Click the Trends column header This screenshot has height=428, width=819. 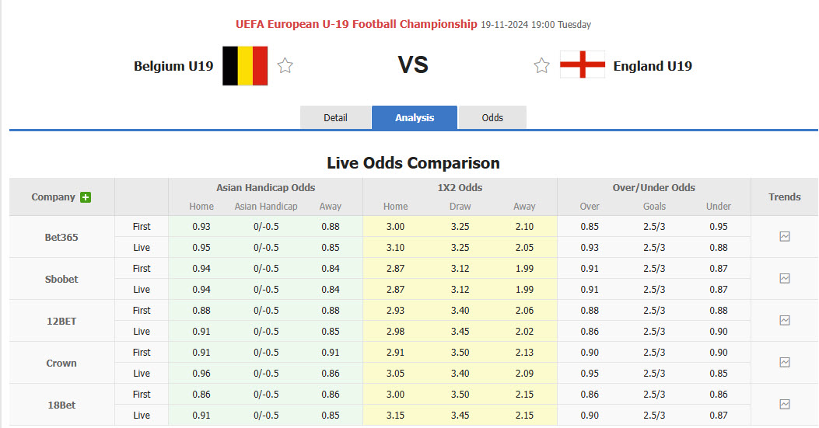pyautogui.click(x=784, y=197)
